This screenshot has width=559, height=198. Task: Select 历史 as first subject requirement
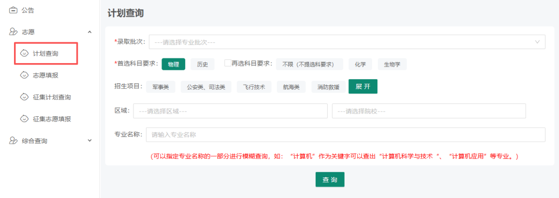tap(202, 64)
